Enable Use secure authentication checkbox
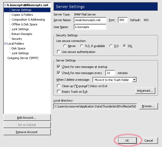The image size is (162, 147). (x=59, y=52)
